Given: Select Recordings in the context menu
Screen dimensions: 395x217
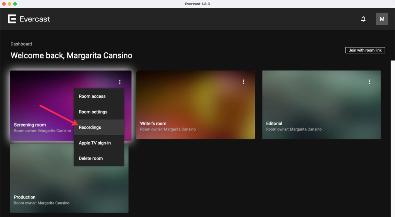Looking at the screenshot, I should click(x=99, y=127).
